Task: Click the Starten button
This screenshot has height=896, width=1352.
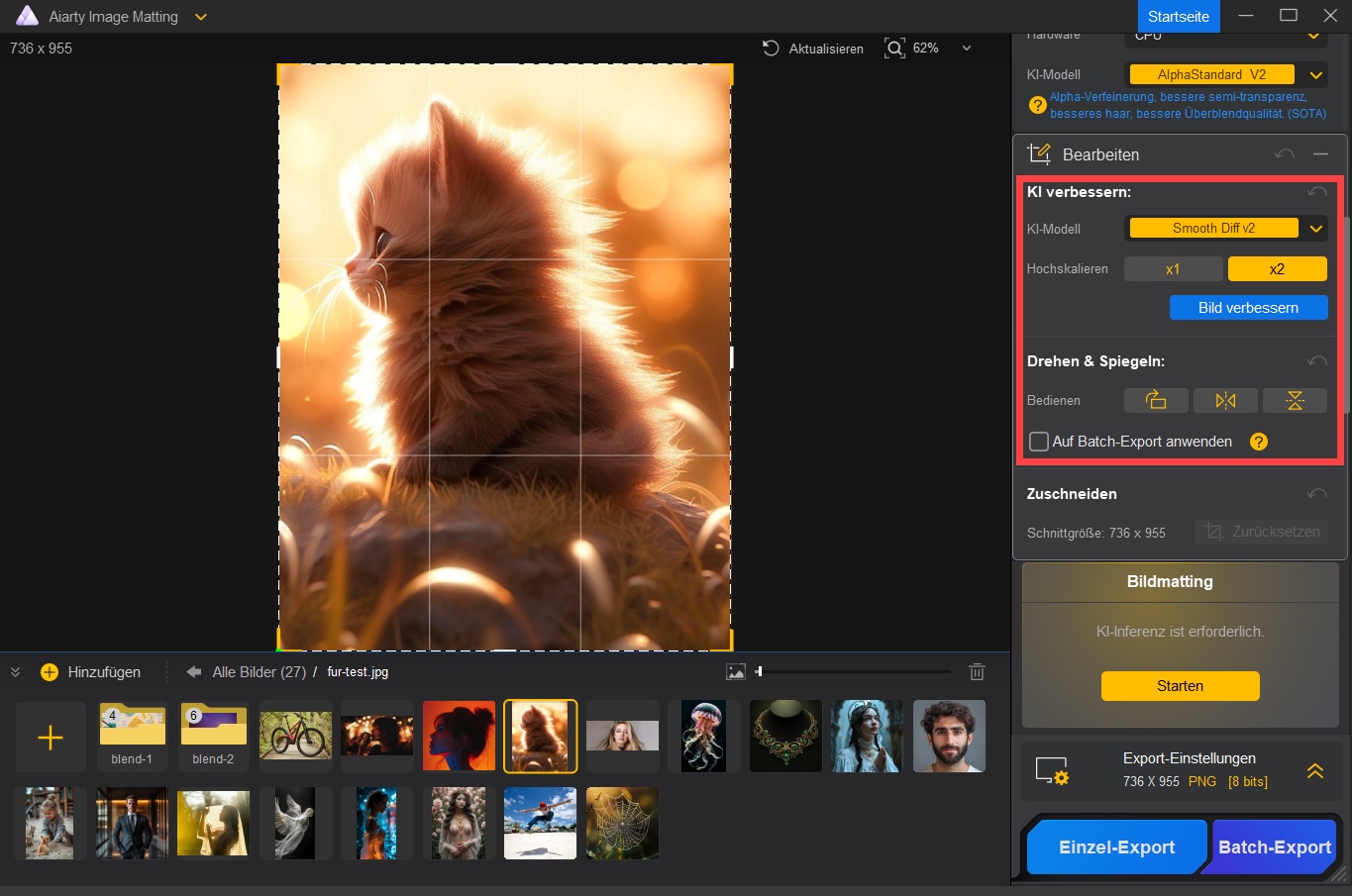Action: coord(1180,686)
